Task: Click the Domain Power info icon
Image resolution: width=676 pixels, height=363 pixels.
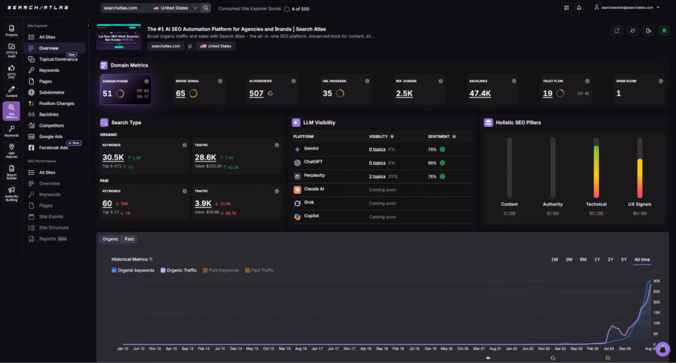Action: click(148, 81)
